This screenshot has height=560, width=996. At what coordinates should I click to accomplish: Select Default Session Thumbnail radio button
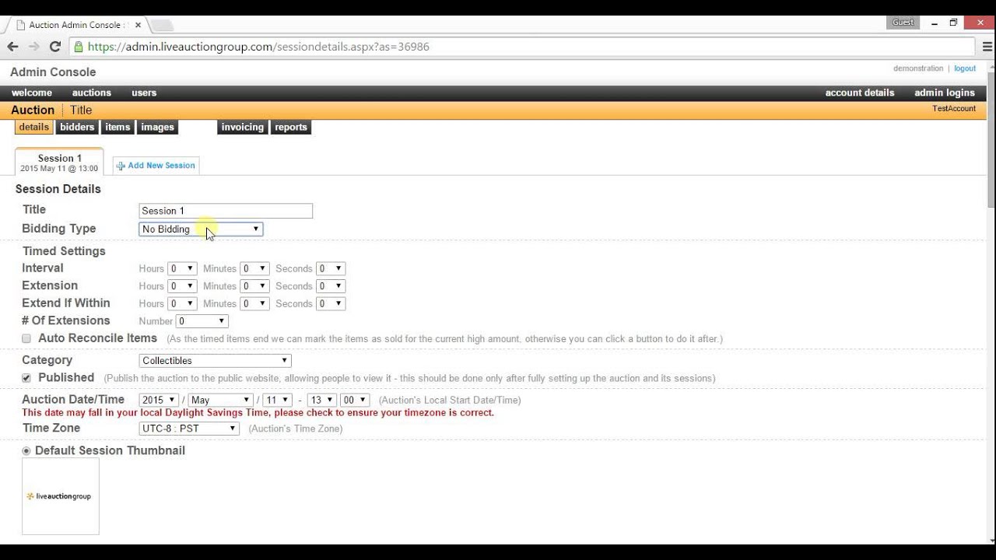26,451
